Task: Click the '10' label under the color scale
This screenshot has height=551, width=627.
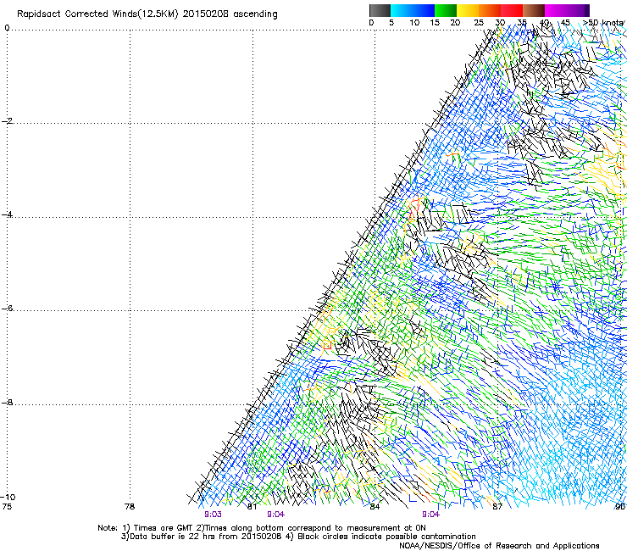Action: click(x=414, y=22)
